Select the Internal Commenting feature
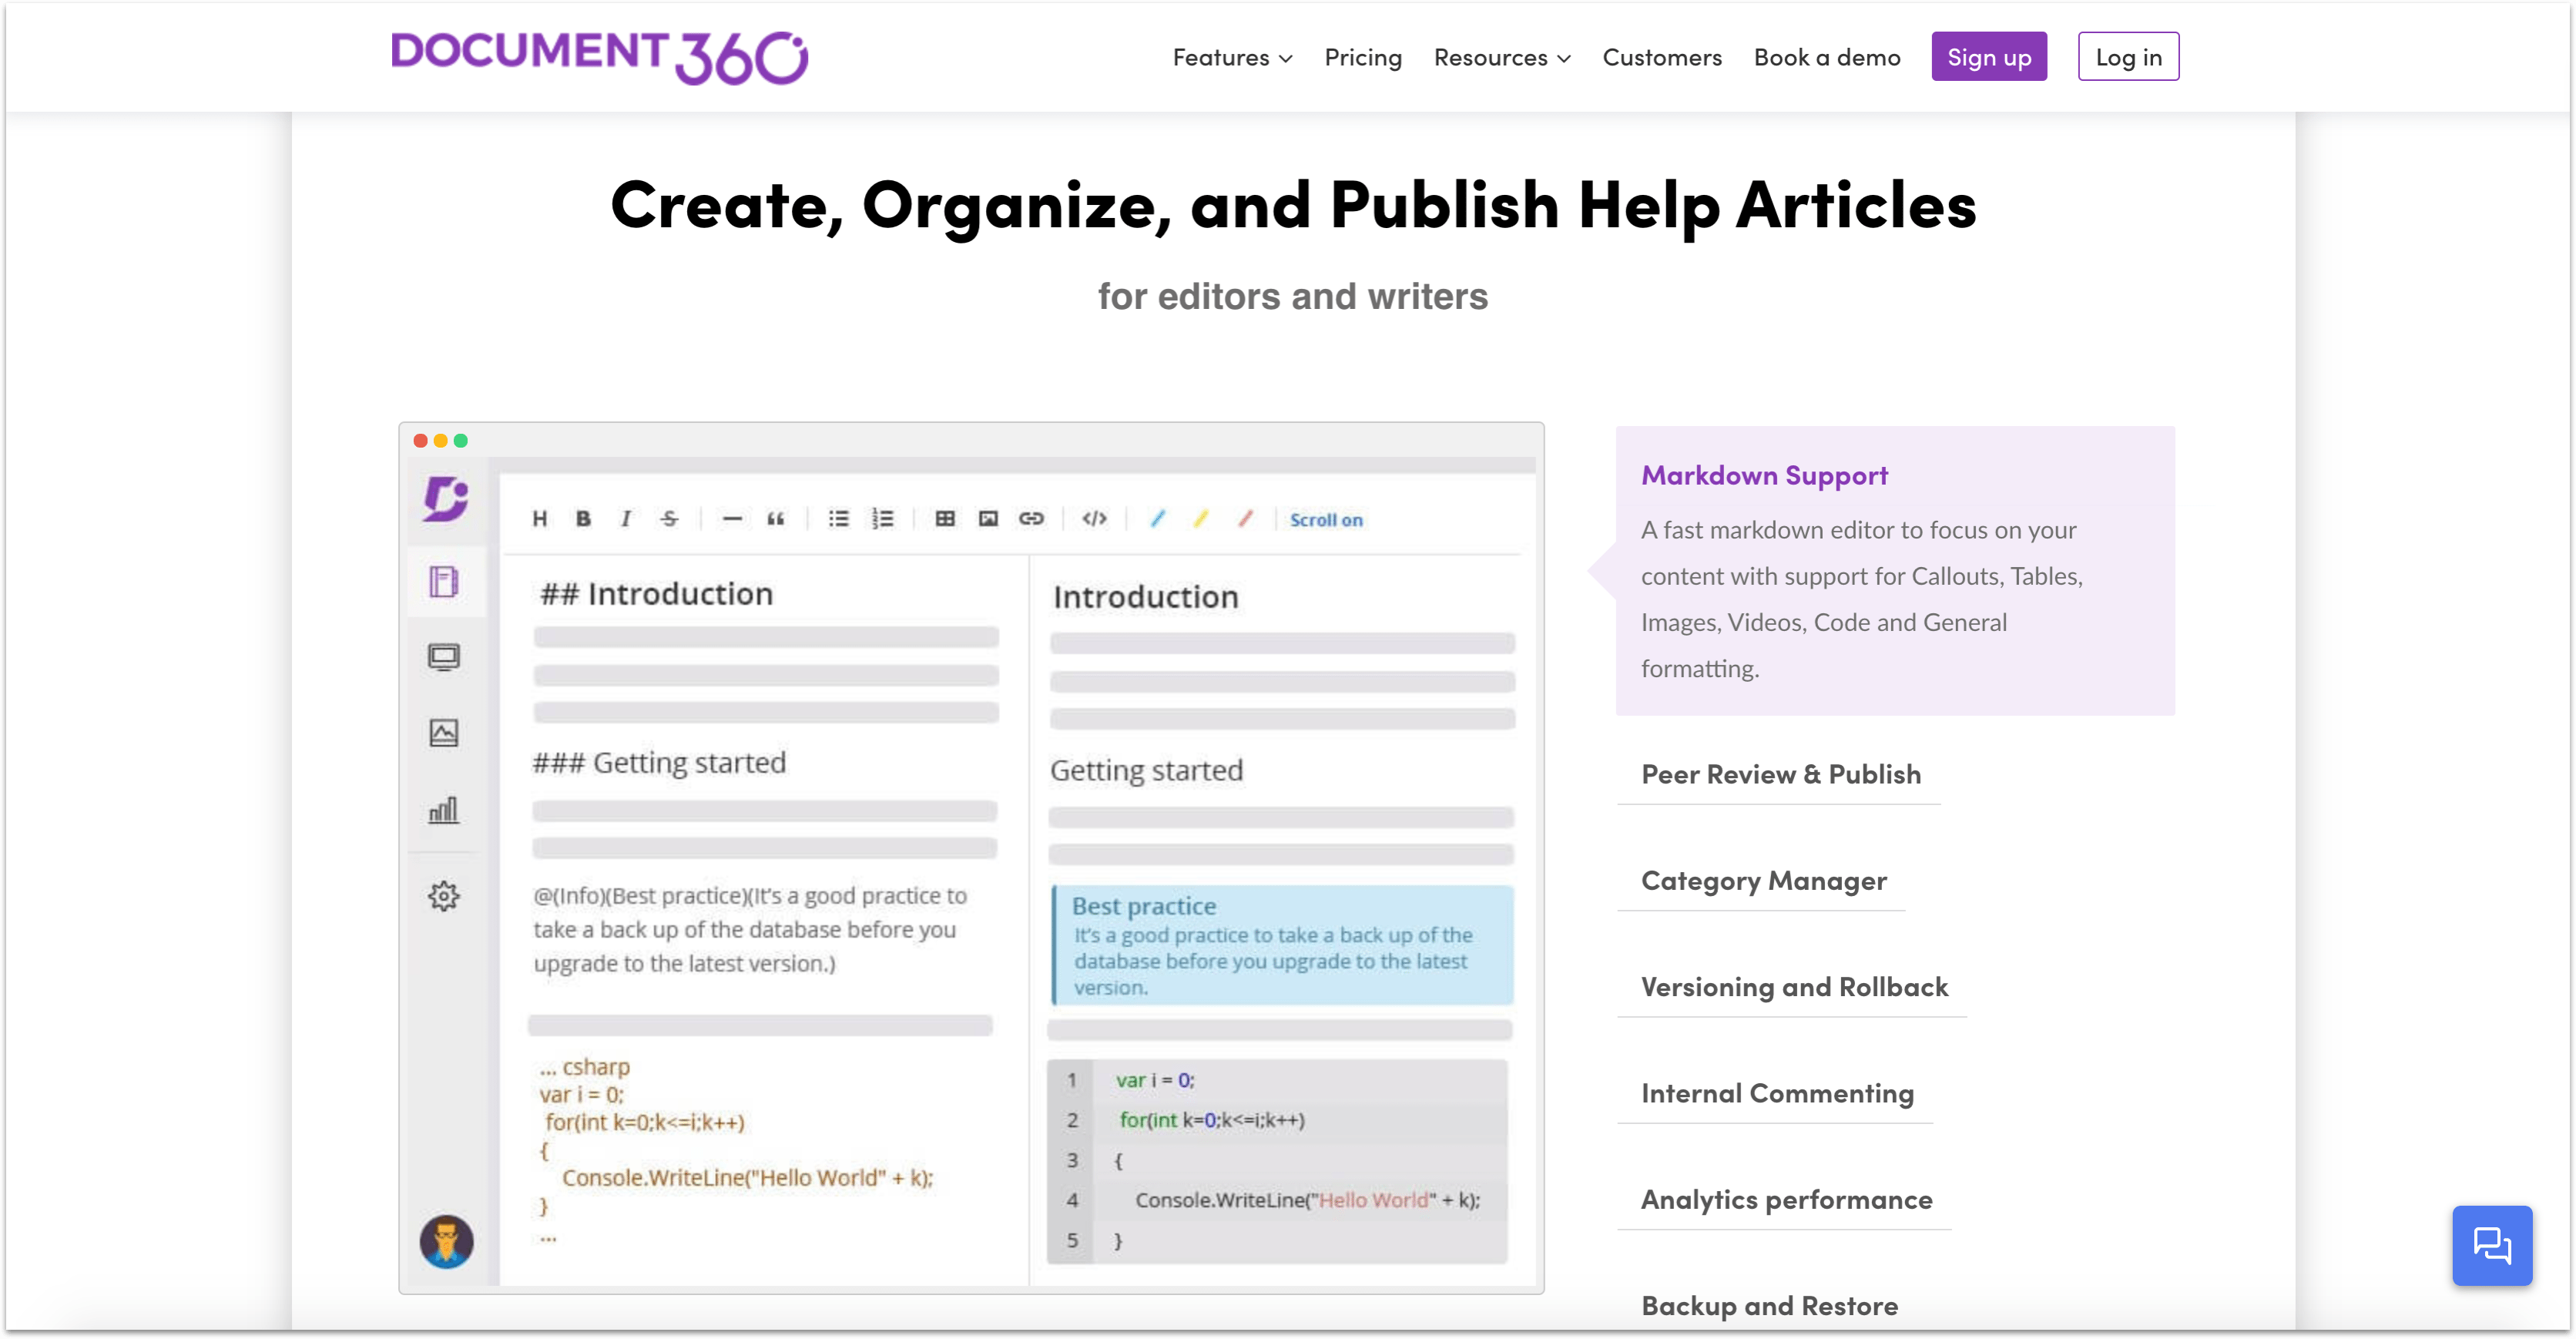Screen dimensions: 2576x1339 point(1777,1093)
